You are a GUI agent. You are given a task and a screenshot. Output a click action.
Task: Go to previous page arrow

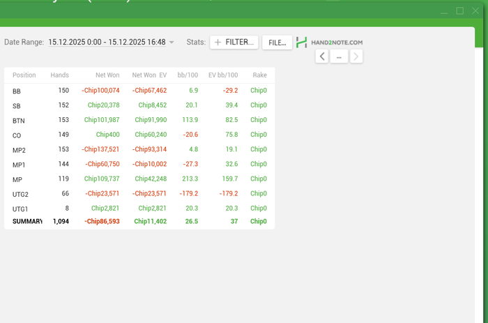pos(322,57)
